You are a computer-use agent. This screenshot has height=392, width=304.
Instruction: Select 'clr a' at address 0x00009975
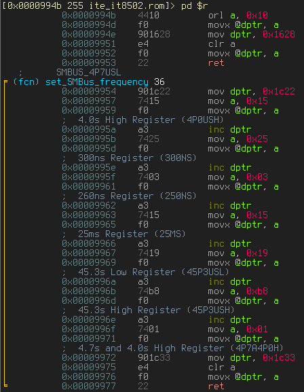(x=222, y=367)
